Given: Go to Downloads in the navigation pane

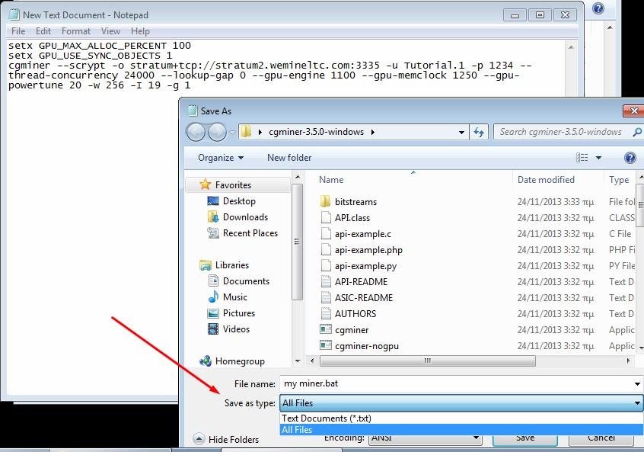Looking at the screenshot, I should (245, 217).
